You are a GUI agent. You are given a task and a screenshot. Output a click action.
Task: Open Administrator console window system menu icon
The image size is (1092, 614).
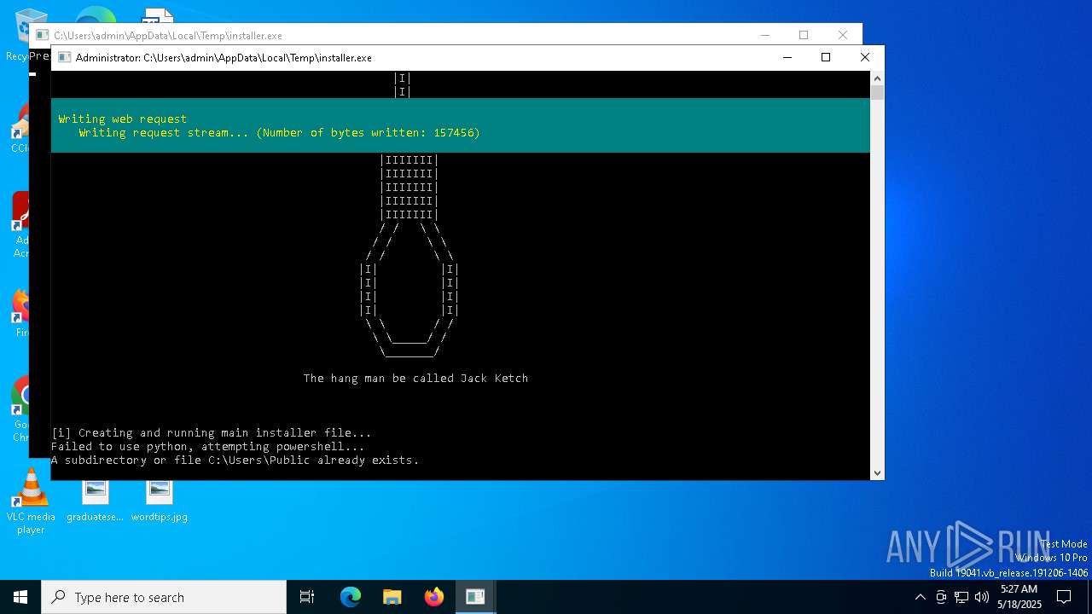64,57
